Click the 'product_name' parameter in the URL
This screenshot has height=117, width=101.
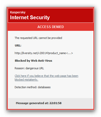[x=57, y=53]
